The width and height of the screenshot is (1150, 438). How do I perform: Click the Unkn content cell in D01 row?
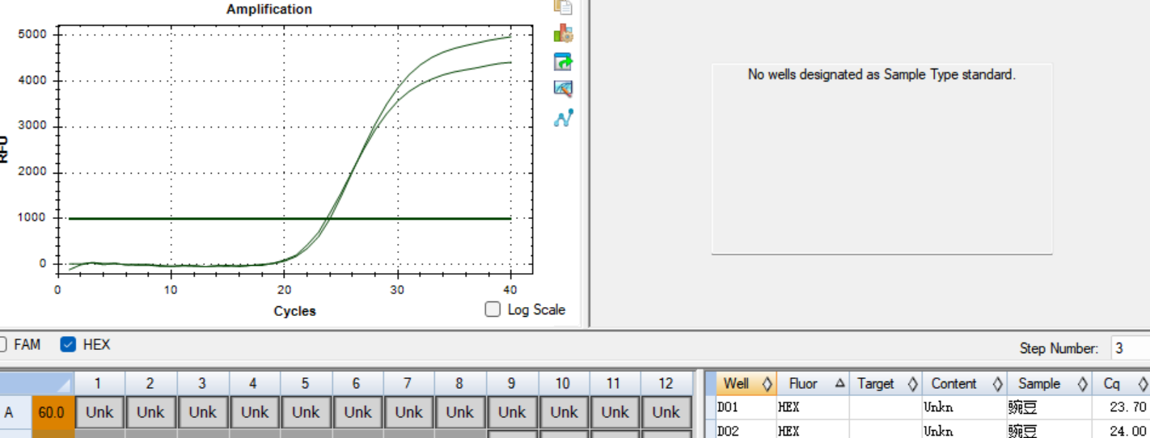coord(964,407)
